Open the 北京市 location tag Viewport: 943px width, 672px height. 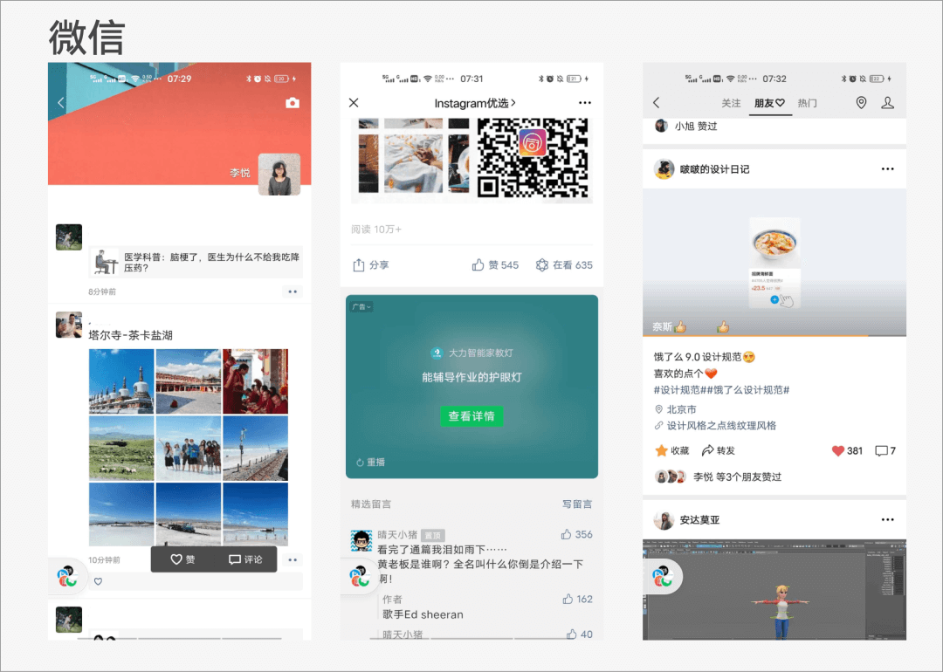click(x=675, y=409)
